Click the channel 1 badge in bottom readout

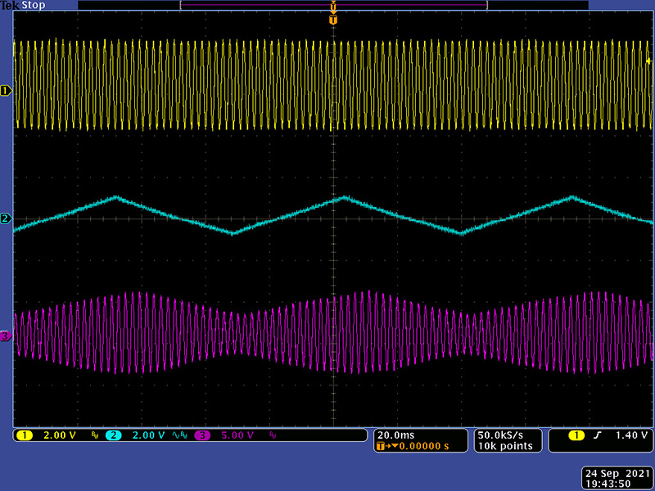(23, 435)
